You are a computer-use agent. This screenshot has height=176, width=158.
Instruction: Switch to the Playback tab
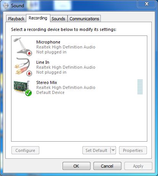pos(16,19)
